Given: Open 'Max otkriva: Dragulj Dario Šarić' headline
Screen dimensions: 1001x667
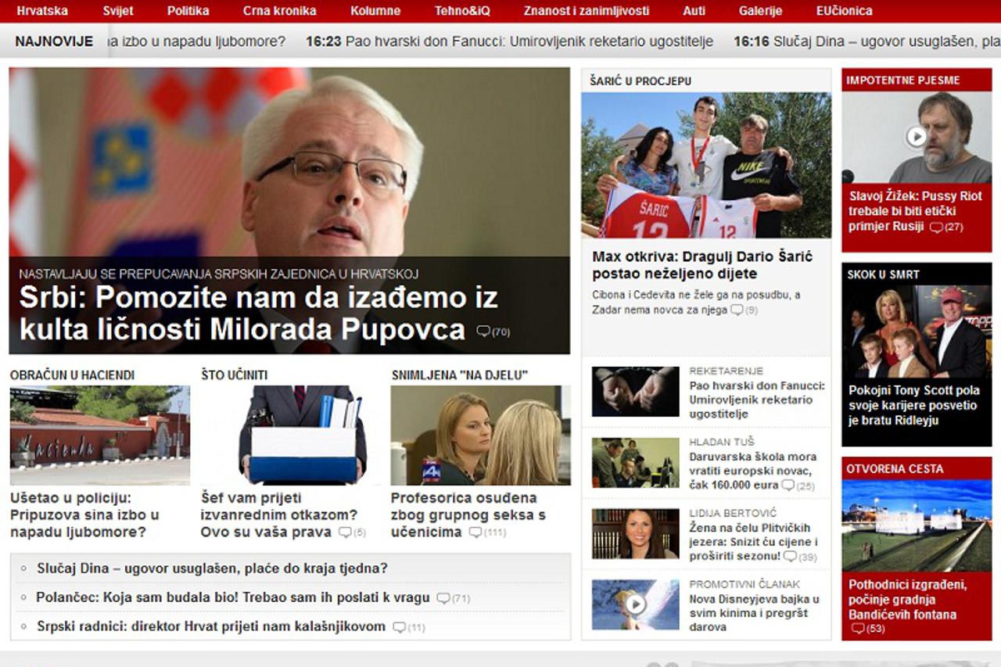Looking at the screenshot, I should (x=702, y=265).
